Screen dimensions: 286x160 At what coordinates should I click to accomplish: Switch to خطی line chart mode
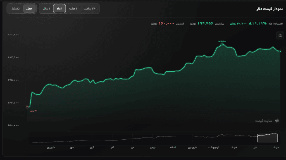(29, 9)
